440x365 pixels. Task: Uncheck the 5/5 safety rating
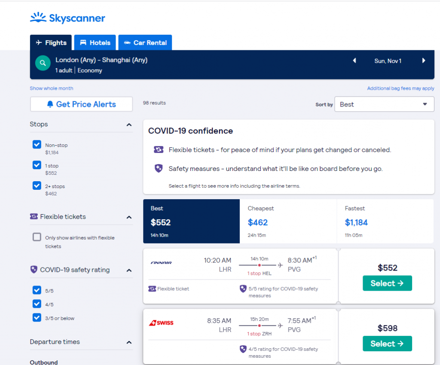point(37,290)
